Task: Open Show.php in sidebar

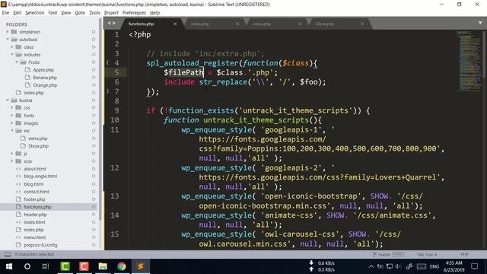Action: pyautogui.click(x=38, y=146)
